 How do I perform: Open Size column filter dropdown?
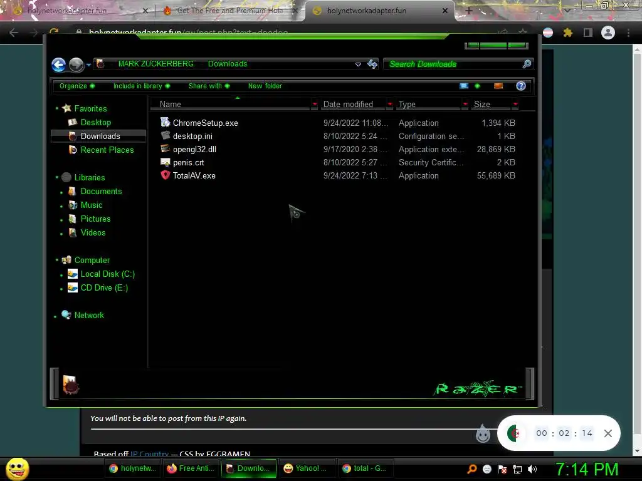(515, 105)
